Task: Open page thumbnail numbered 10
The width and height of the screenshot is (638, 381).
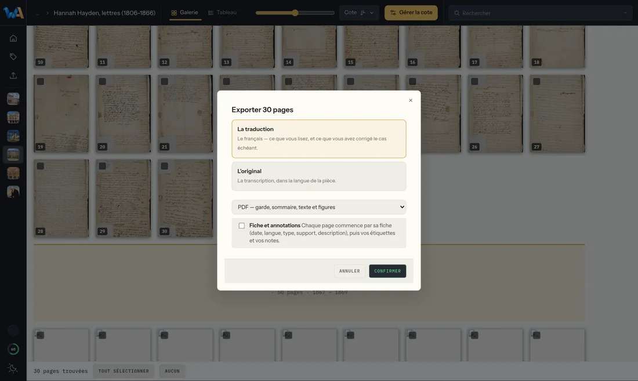Action: tap(61, 46)
